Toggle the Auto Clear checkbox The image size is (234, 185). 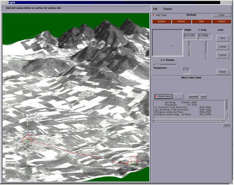tap(154, 15)
